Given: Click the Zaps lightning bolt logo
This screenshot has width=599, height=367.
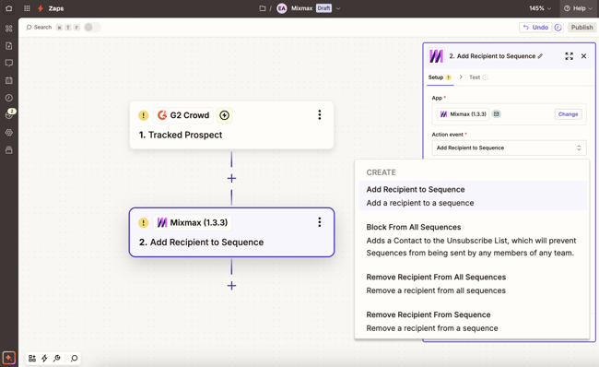Looking at the screenshot, I should (41, 8).
